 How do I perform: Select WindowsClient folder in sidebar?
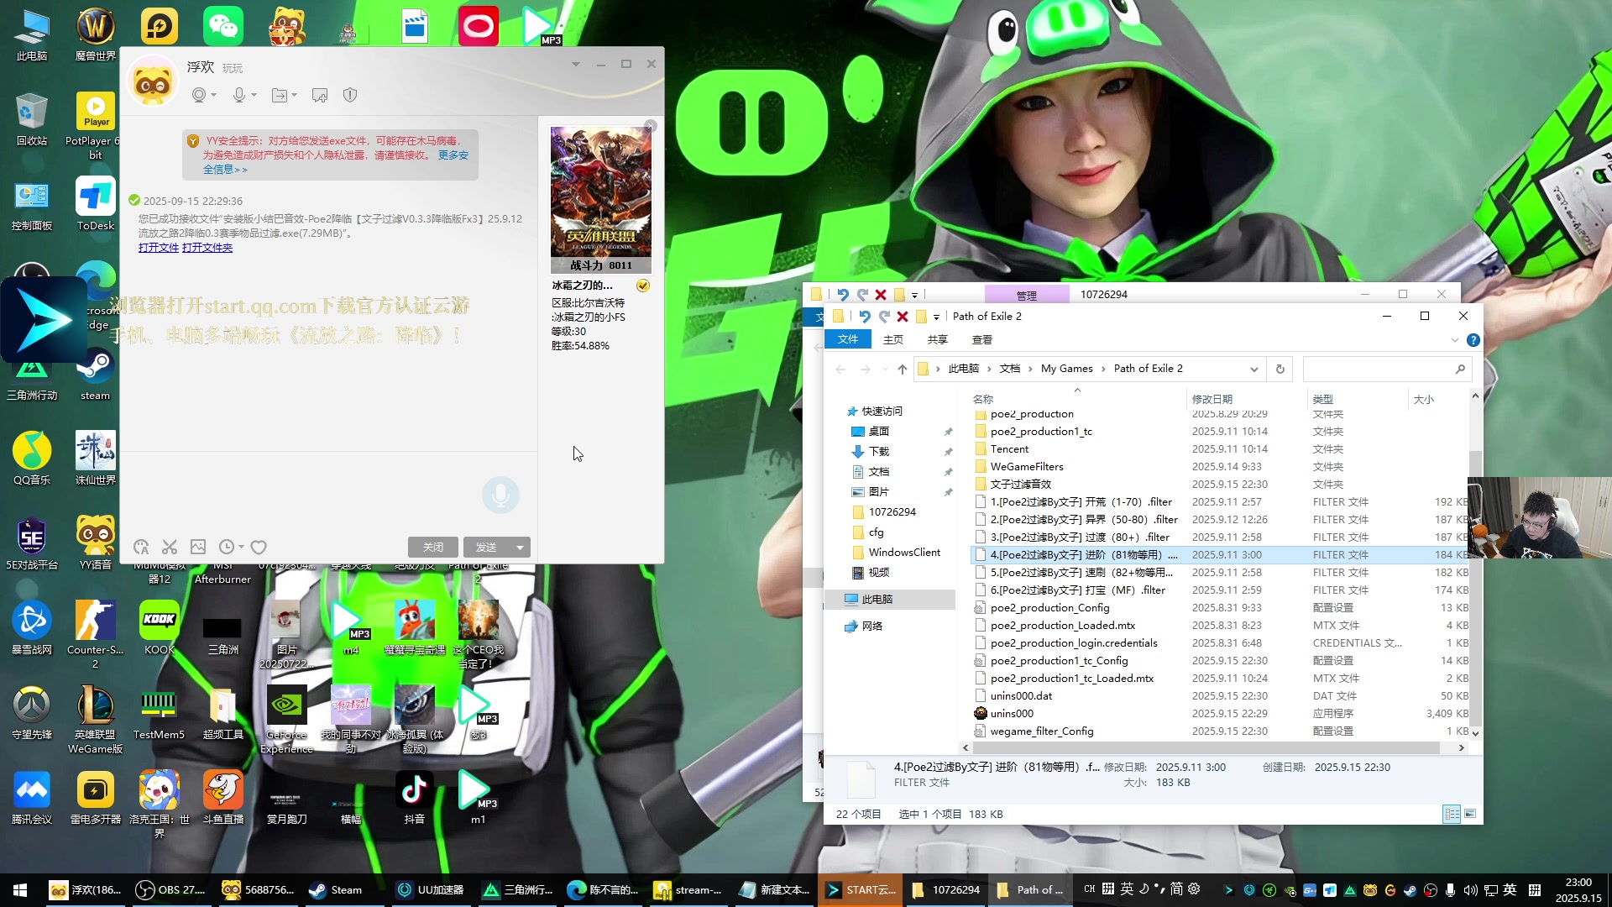click(904, 553)
